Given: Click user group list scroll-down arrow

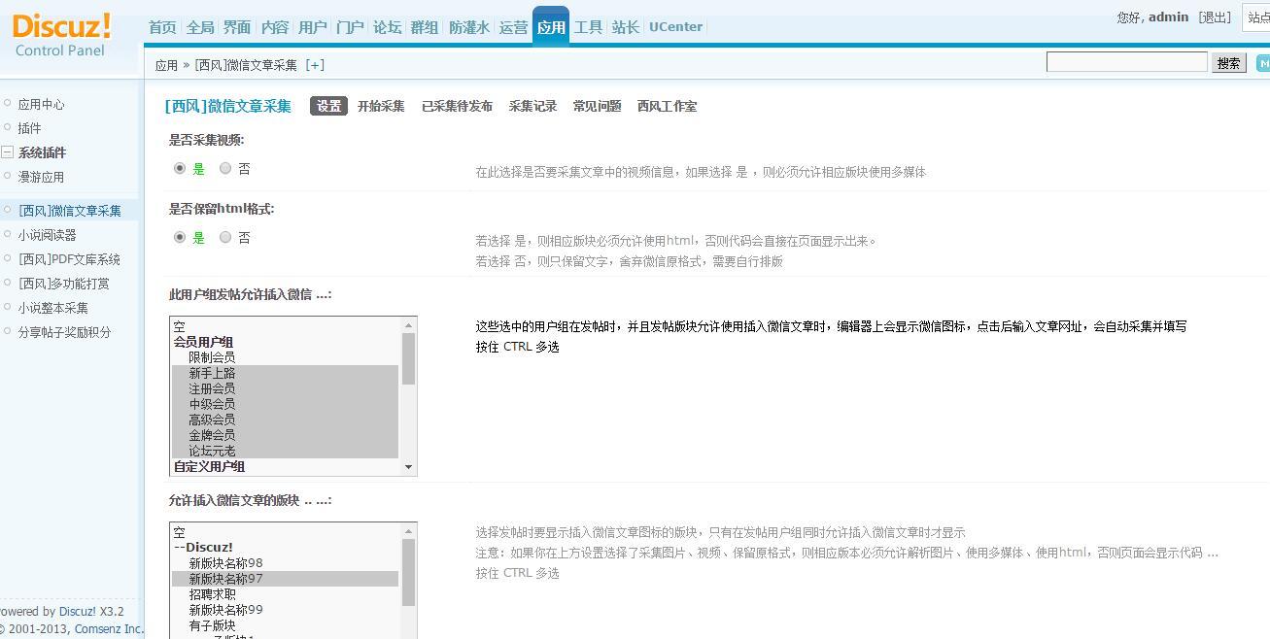Looking at the screenshot, I should click(x=408, y=467).
